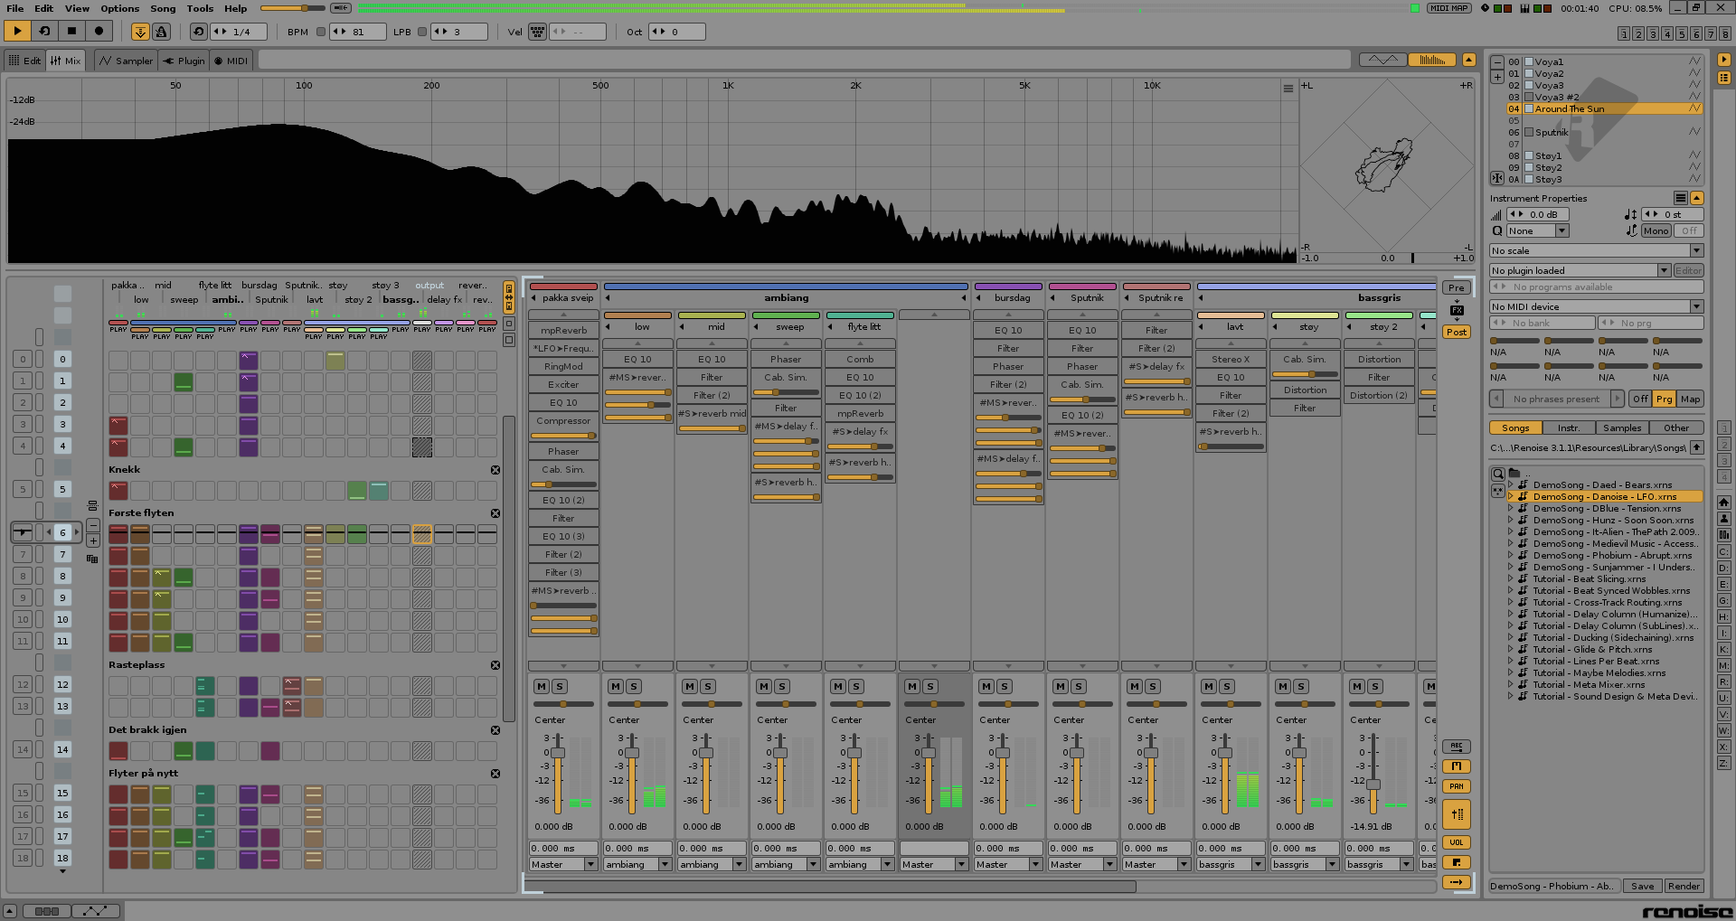Open user library folder icon
The width and height of the screenshot is (1736, 921).
coord(1724,519)
